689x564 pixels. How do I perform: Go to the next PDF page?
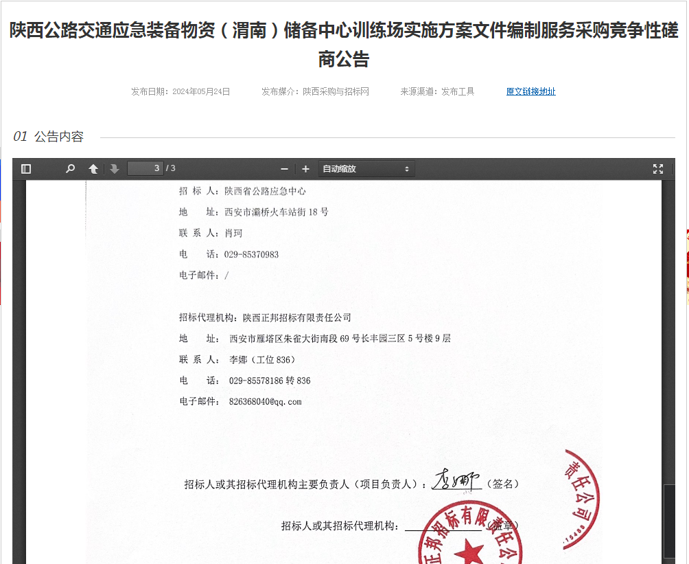pos(115,169)
